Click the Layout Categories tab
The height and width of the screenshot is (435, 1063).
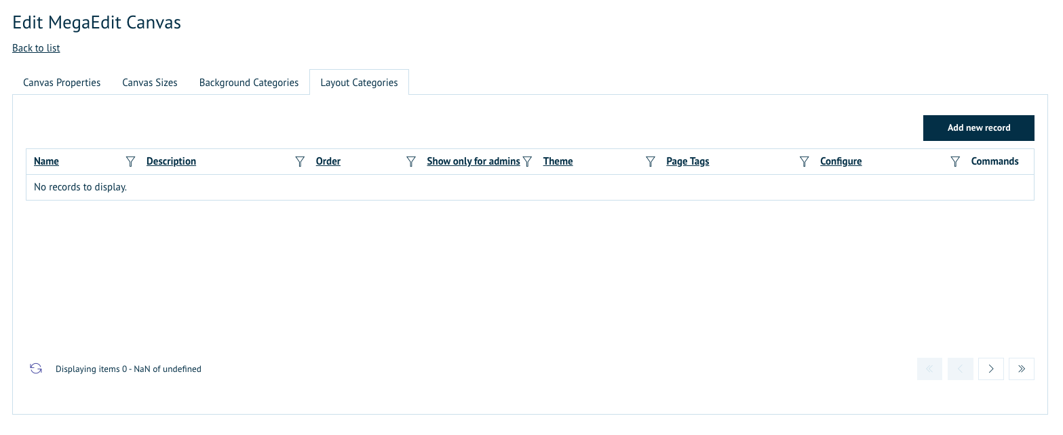point(359,83)
